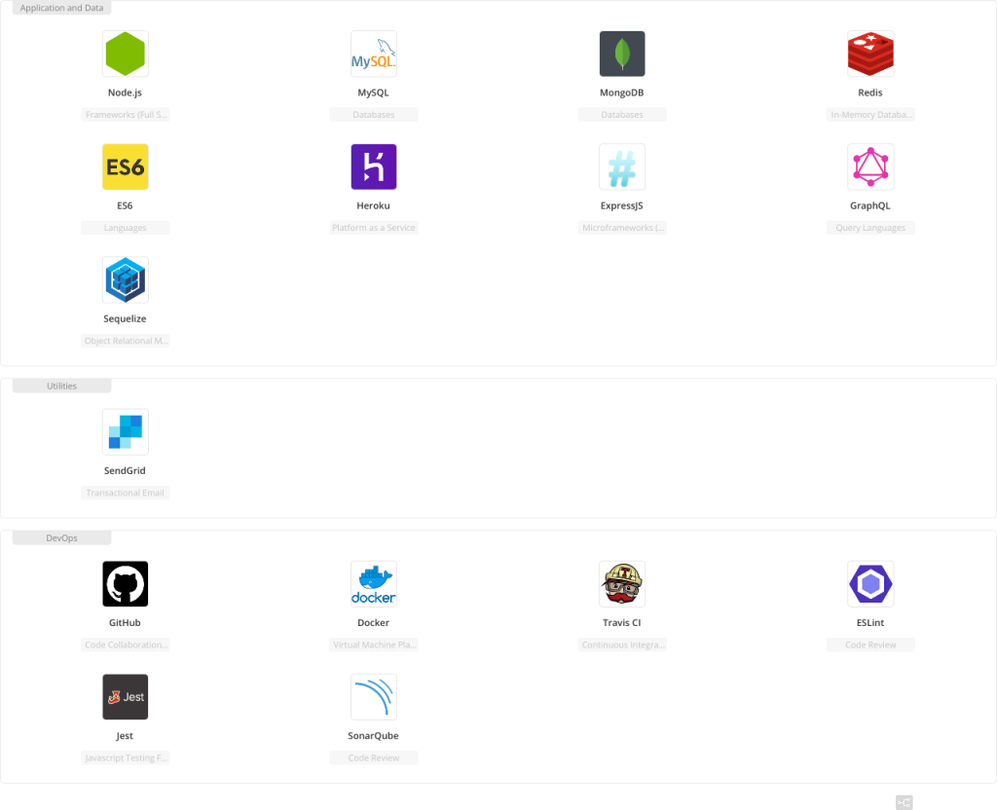Open the Databases tag under MySQL

373,114
